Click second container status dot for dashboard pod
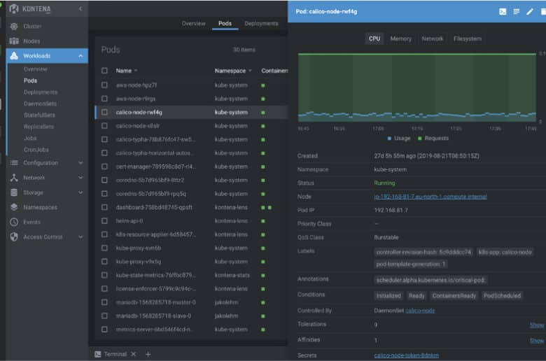Screen dimensions: 546x361 point(269,208)
